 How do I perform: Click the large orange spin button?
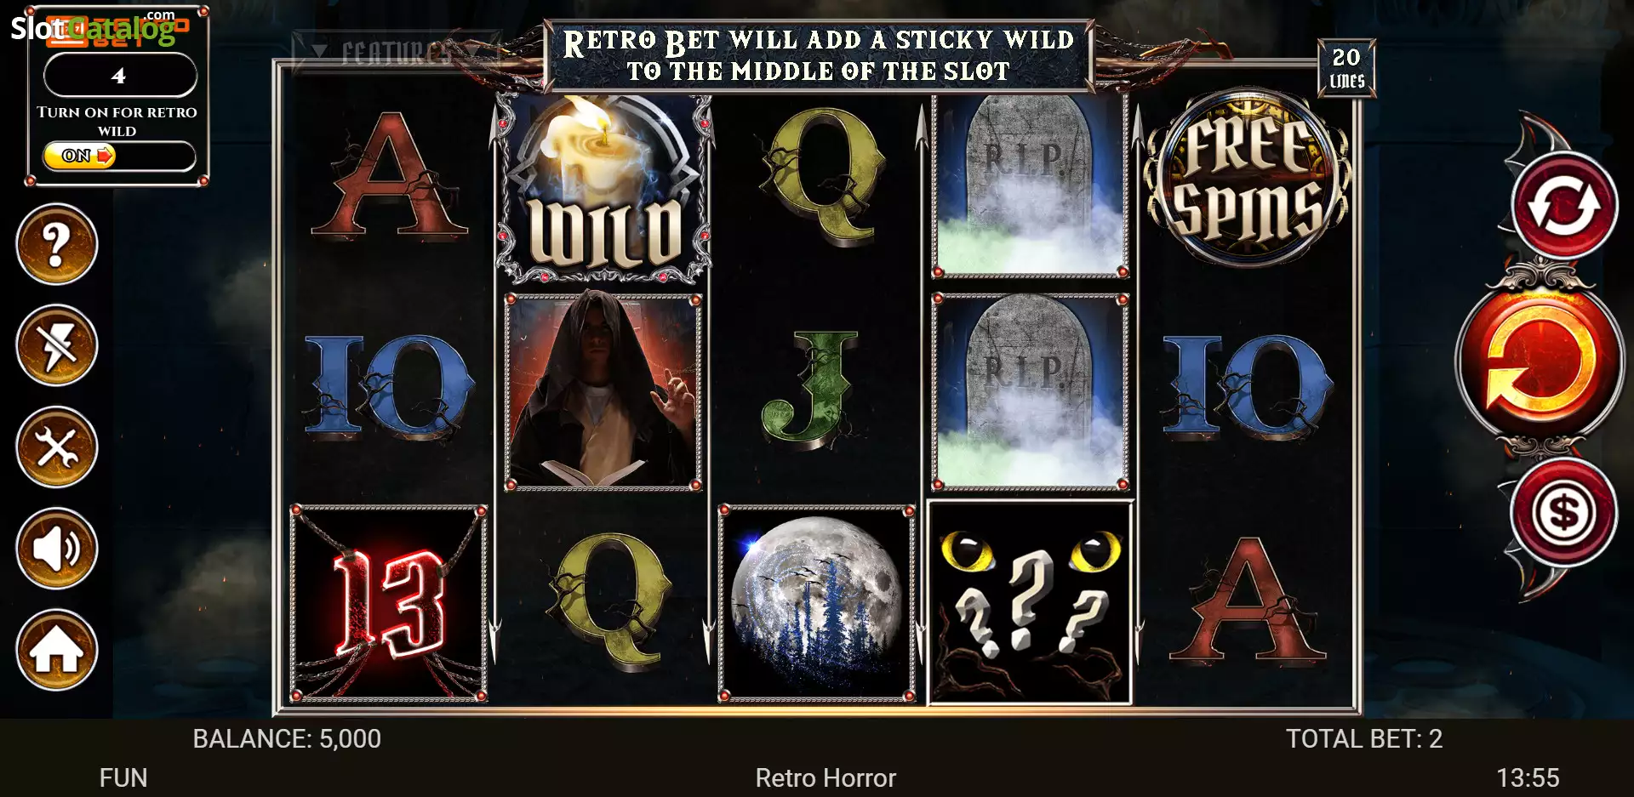(1540, 361)
